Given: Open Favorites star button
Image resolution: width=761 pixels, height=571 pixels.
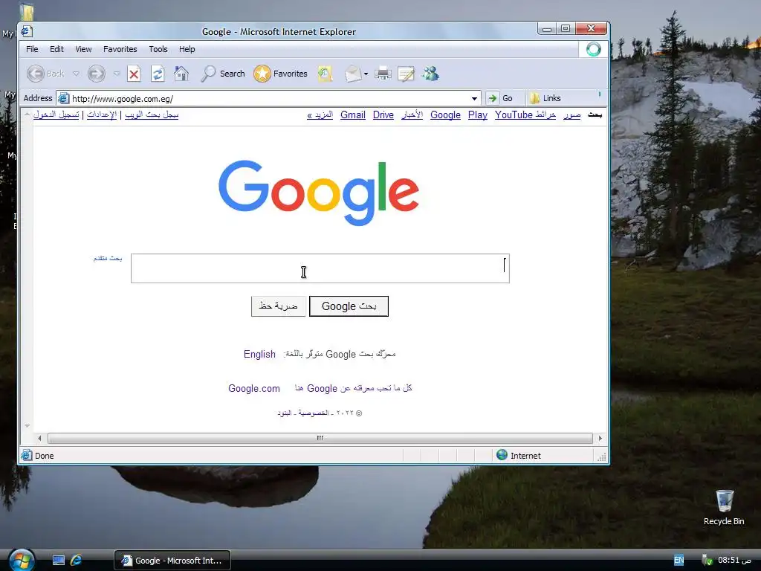Looking at the screenshot, I should tap(280, 74).
